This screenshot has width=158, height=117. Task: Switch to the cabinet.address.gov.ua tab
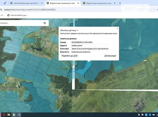pyautogui.click(x=25, y=3)
